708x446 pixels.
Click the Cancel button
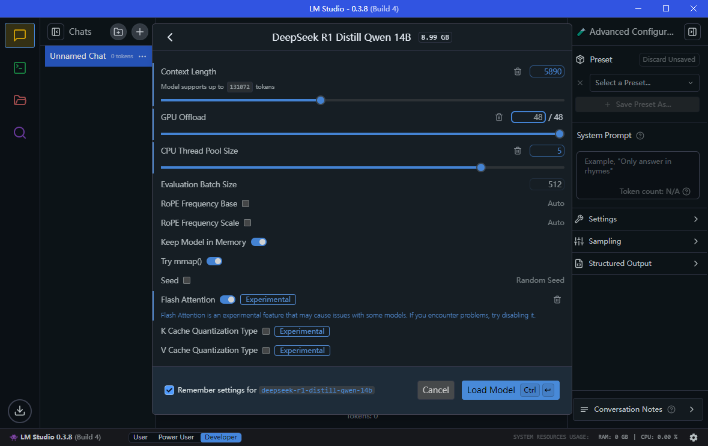point(436,390)
